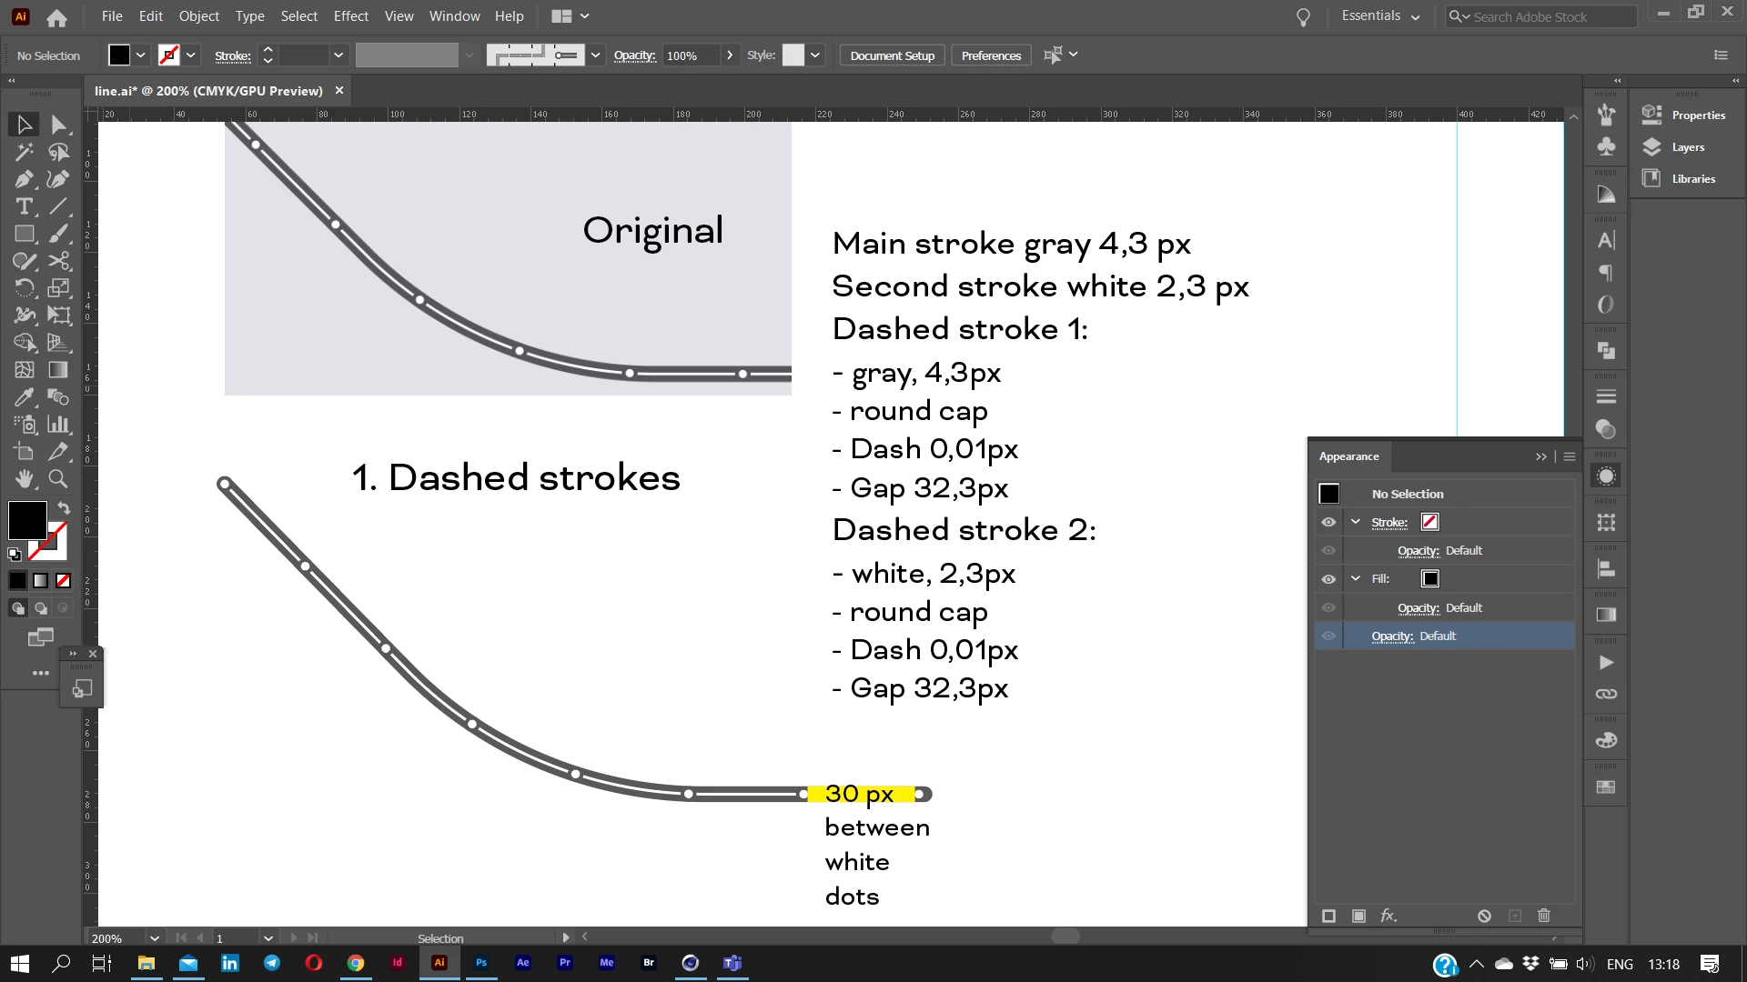This screenshot has height=982, width=1747.
Task: Open the zoom level dropdown
Action: [x=154, y=937]
